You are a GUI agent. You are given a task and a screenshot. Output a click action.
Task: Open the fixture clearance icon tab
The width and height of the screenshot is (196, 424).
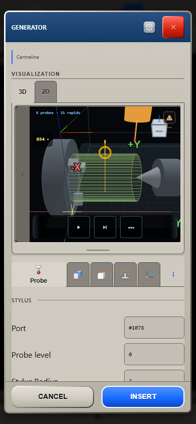pyautogui.click(x=125, y=274)
